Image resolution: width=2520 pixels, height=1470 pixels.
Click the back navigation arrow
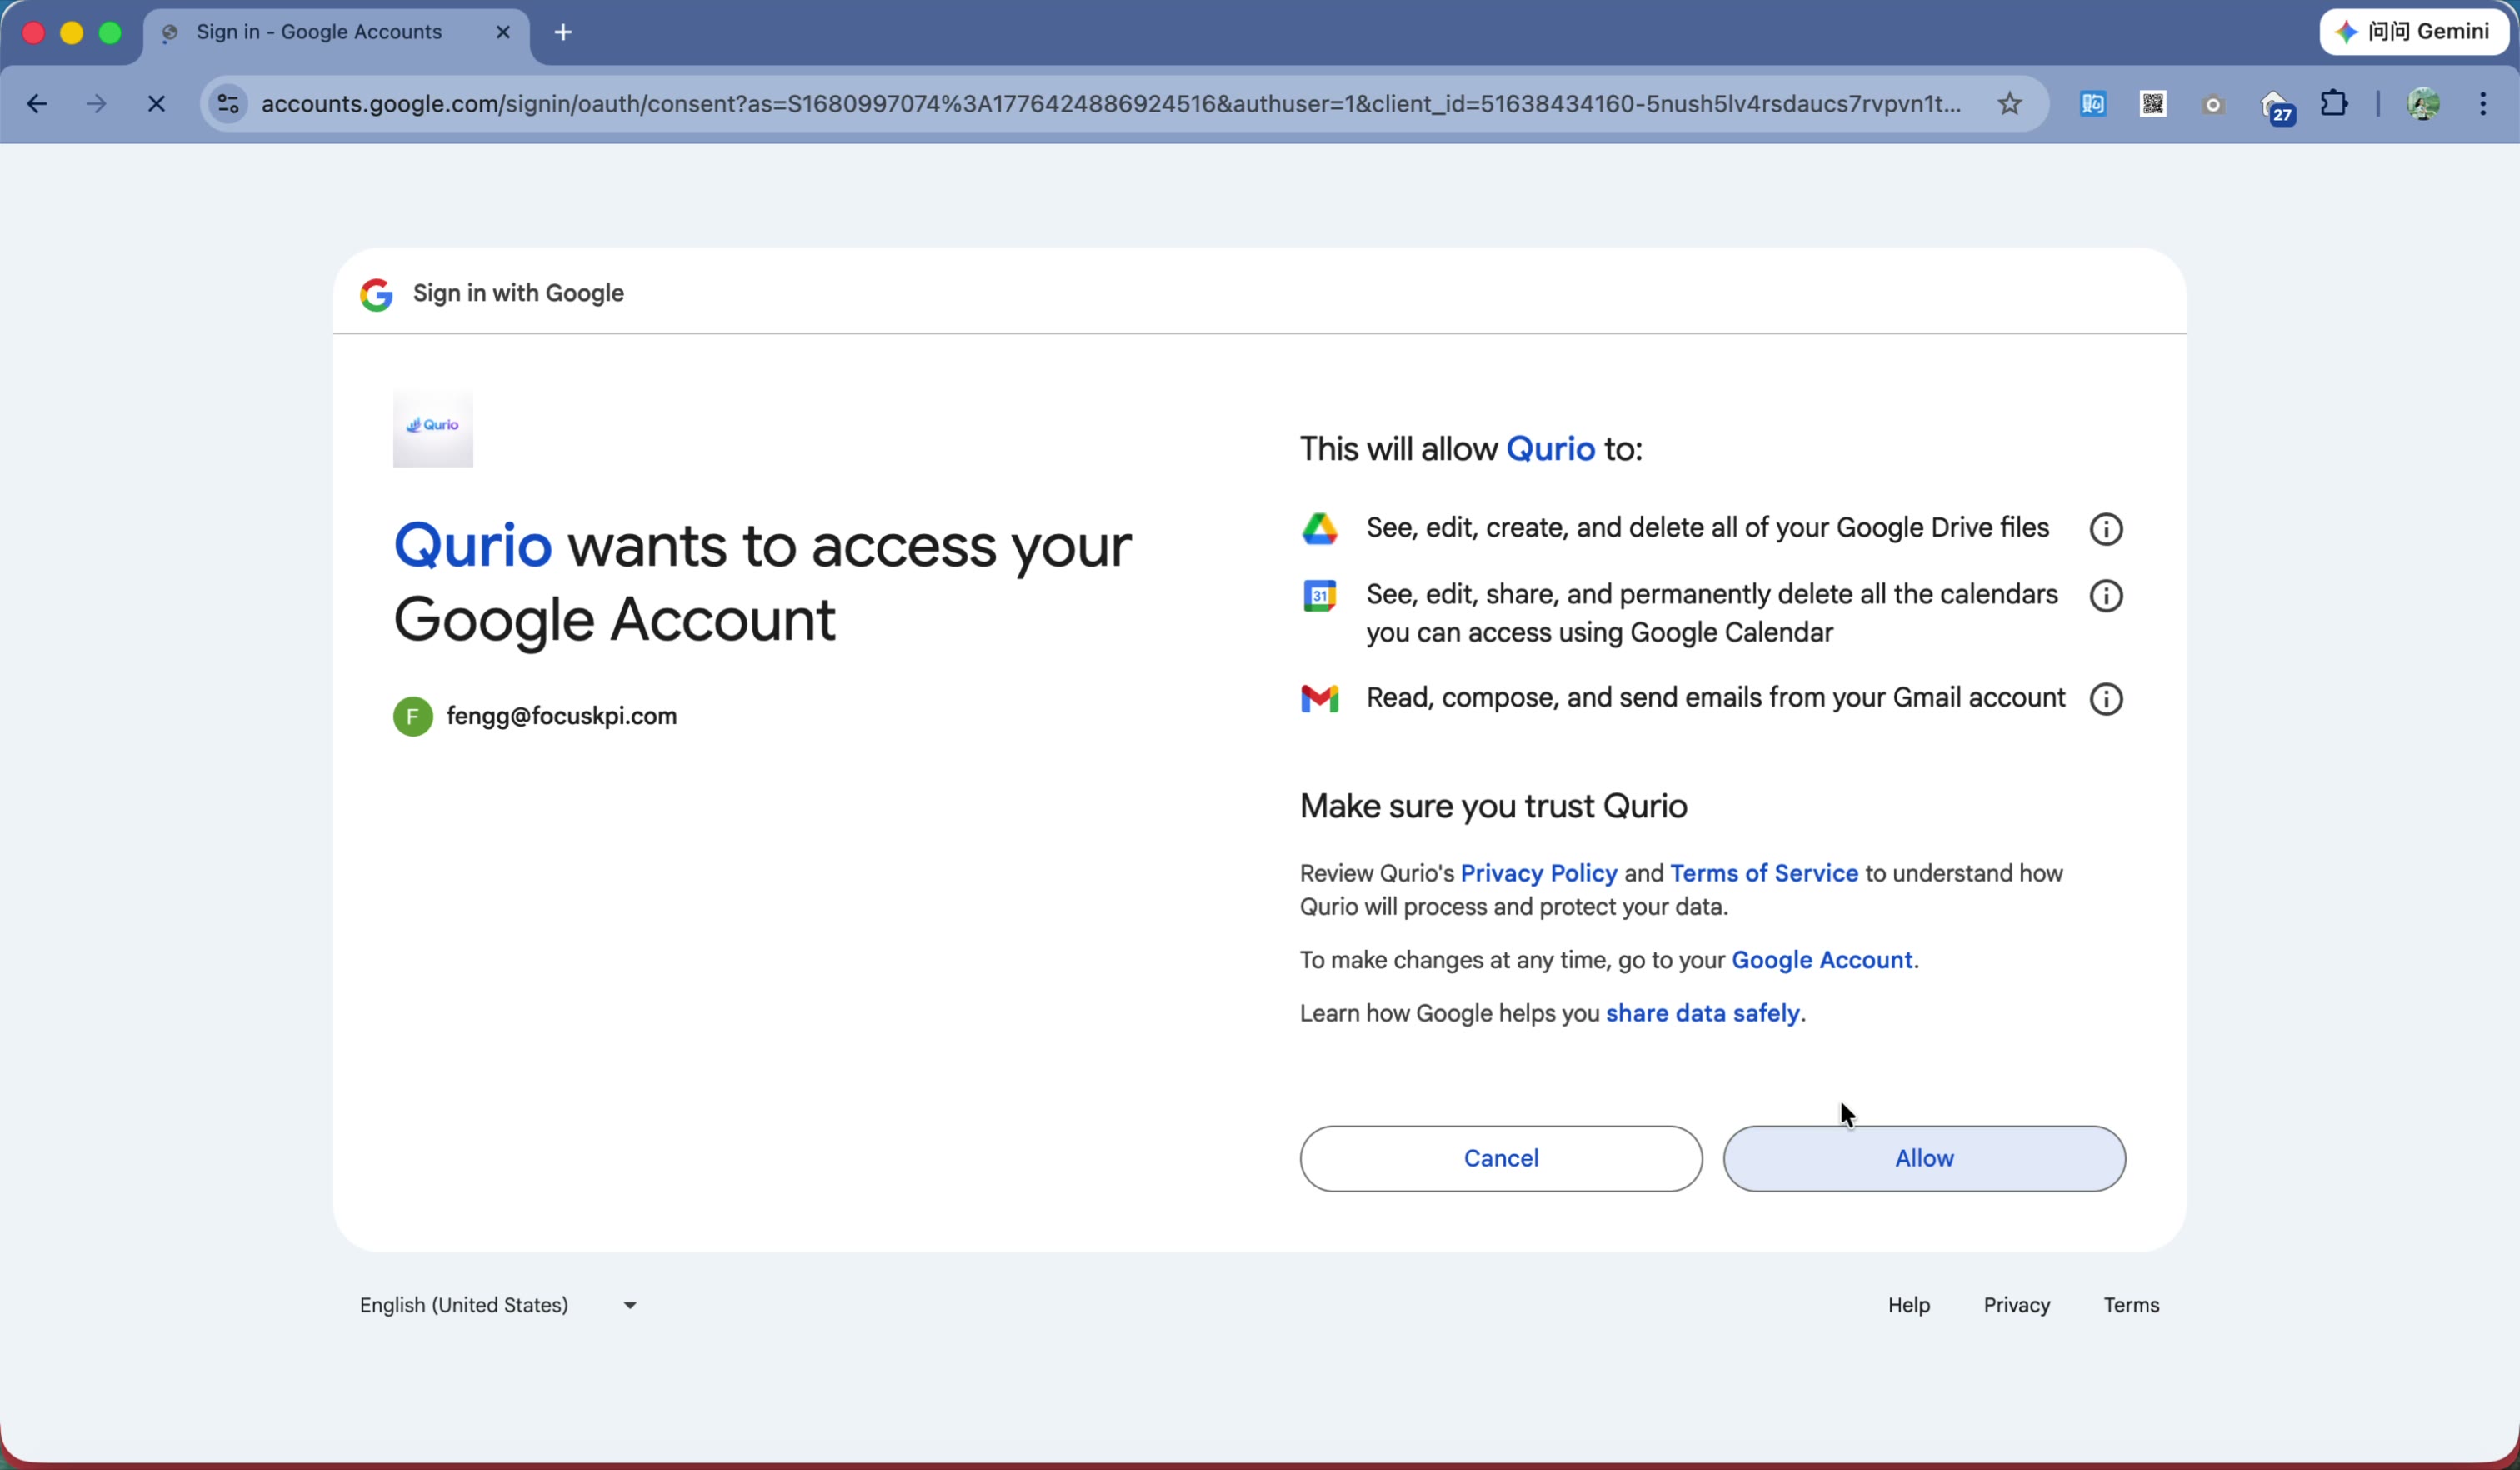[x=37, y=104]
